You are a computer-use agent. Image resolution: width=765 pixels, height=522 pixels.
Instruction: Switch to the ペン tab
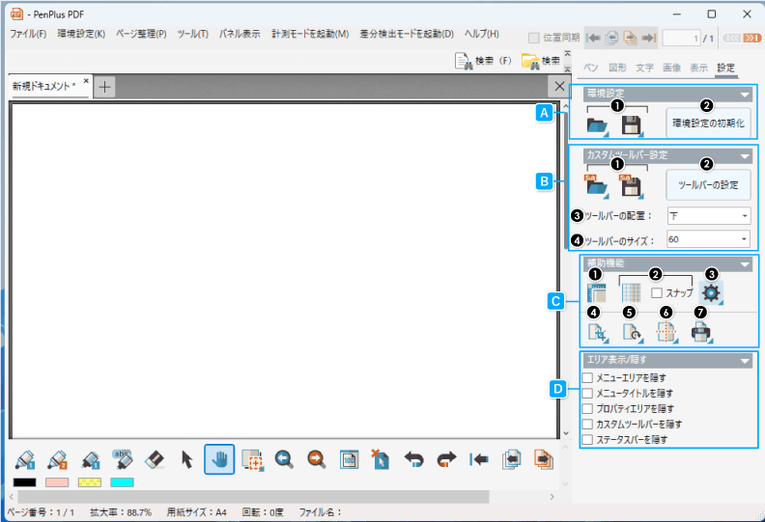pos(590,68)
